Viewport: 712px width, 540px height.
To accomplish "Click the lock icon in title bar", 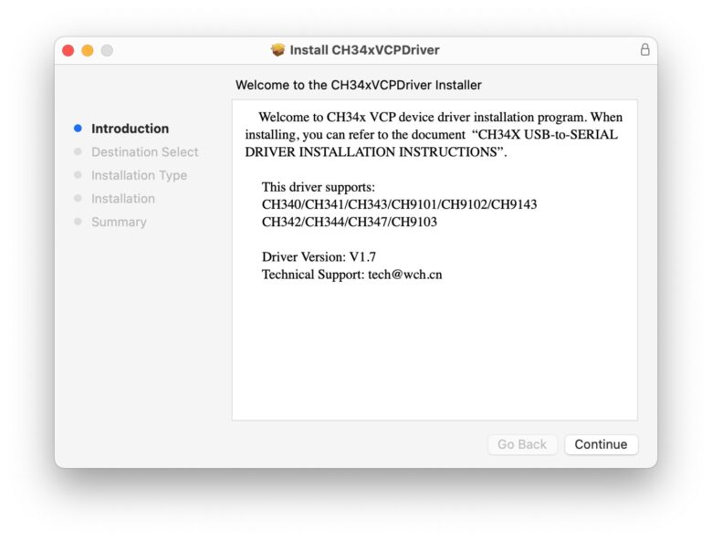I will (644, 49).
